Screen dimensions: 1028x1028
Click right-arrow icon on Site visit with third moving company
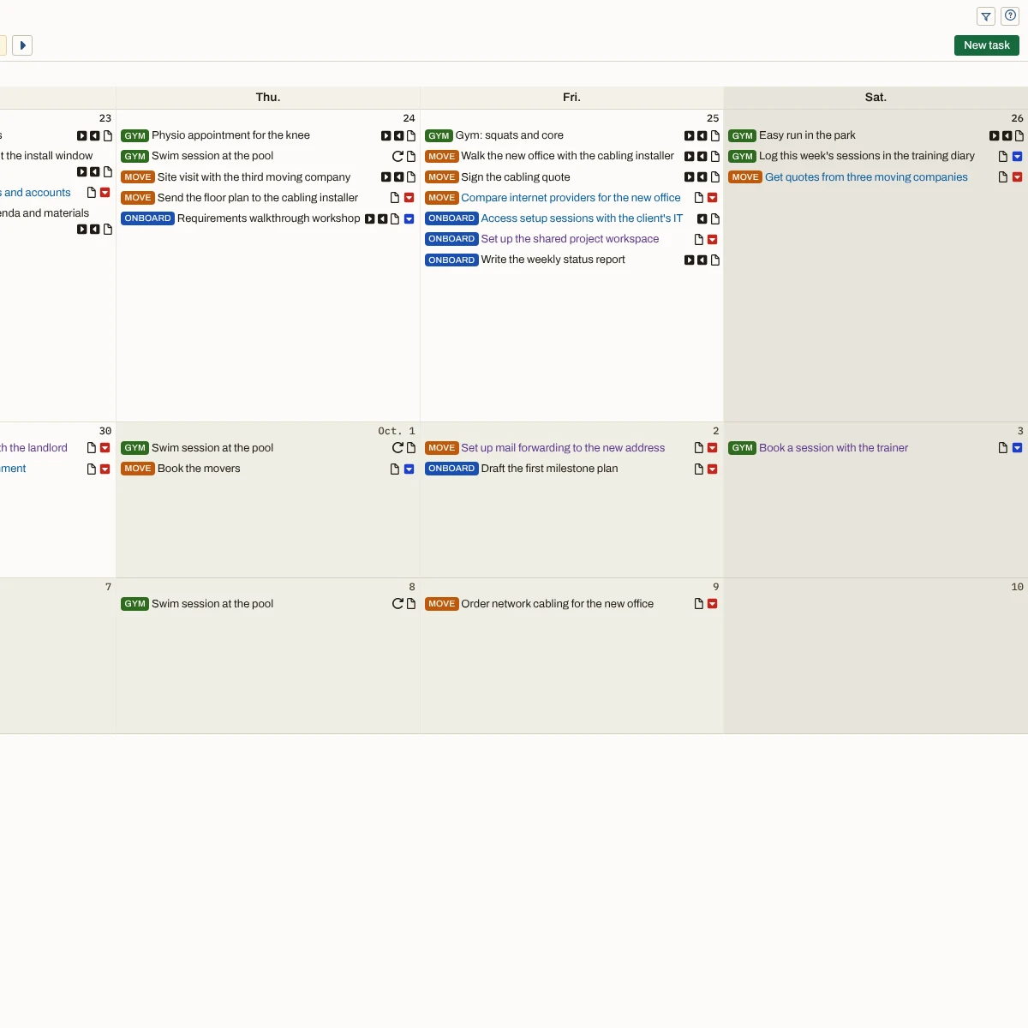click(x=385, y=177)
